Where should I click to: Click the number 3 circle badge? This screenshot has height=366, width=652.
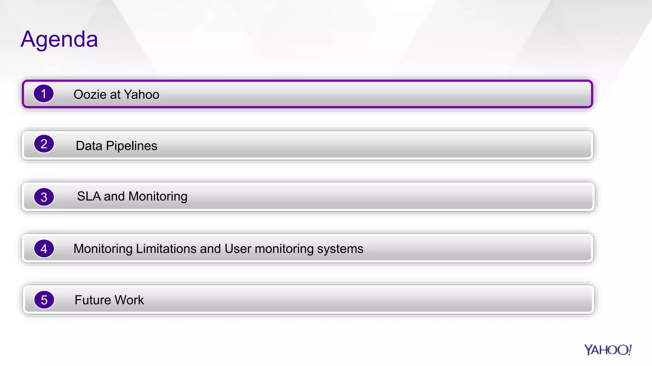44,197
